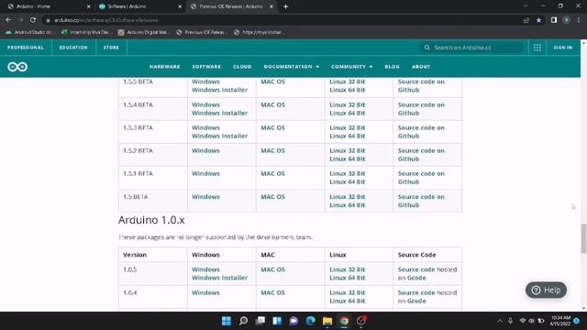Open Source code on Gcode for 1.0.5
Image resolution: width=587 pixels, height=330 pixels.
[427, 273]
